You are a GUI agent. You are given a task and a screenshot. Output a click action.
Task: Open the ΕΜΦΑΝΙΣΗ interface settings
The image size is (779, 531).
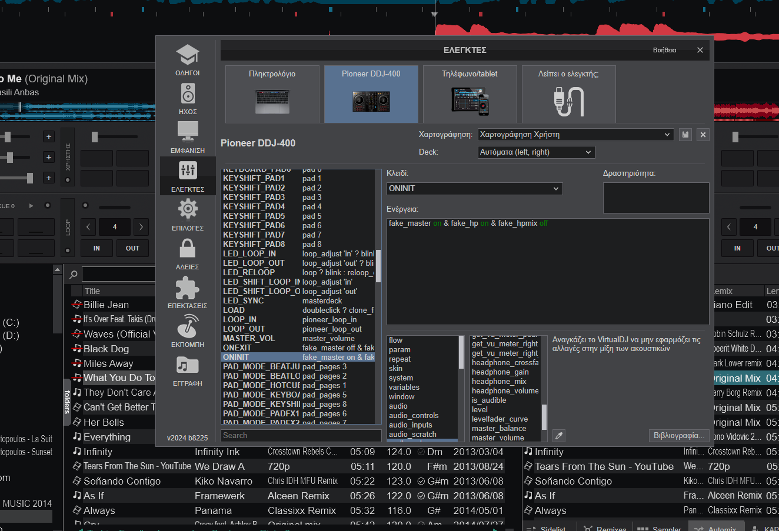pyautogui.click(x=188, y=138)
